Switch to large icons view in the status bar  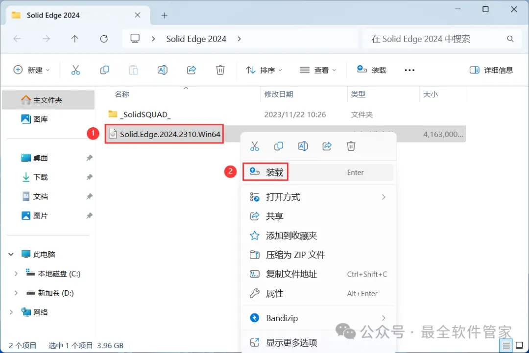[520, 346]
